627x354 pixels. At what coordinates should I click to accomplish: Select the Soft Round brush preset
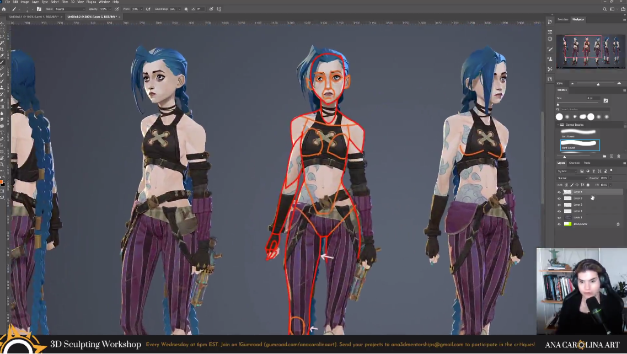(x=580, y=133)
